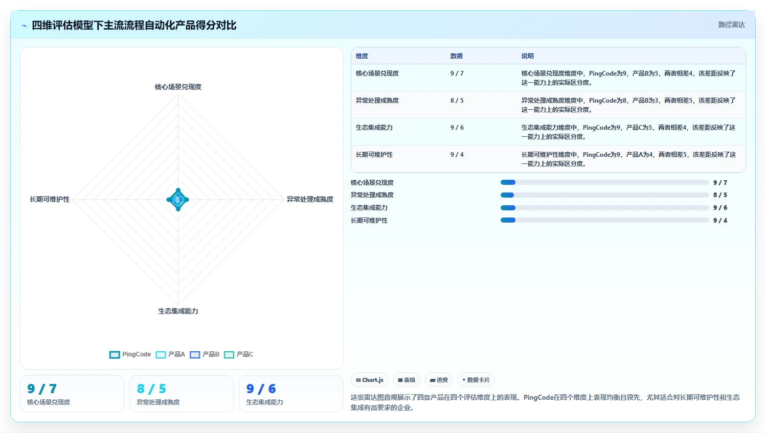
Task: Select the 数据 table column header
Action: pyautogui.click(x=457, y=56)
